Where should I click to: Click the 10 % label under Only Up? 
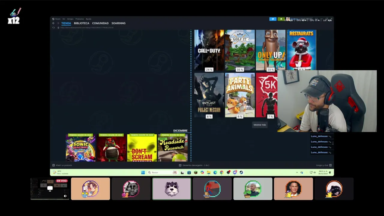(x=270, y=70)
